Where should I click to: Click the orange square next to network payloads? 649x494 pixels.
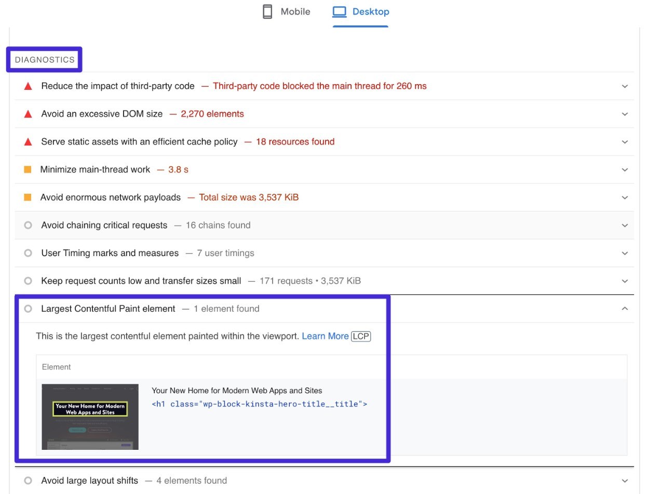coord(28,197)
